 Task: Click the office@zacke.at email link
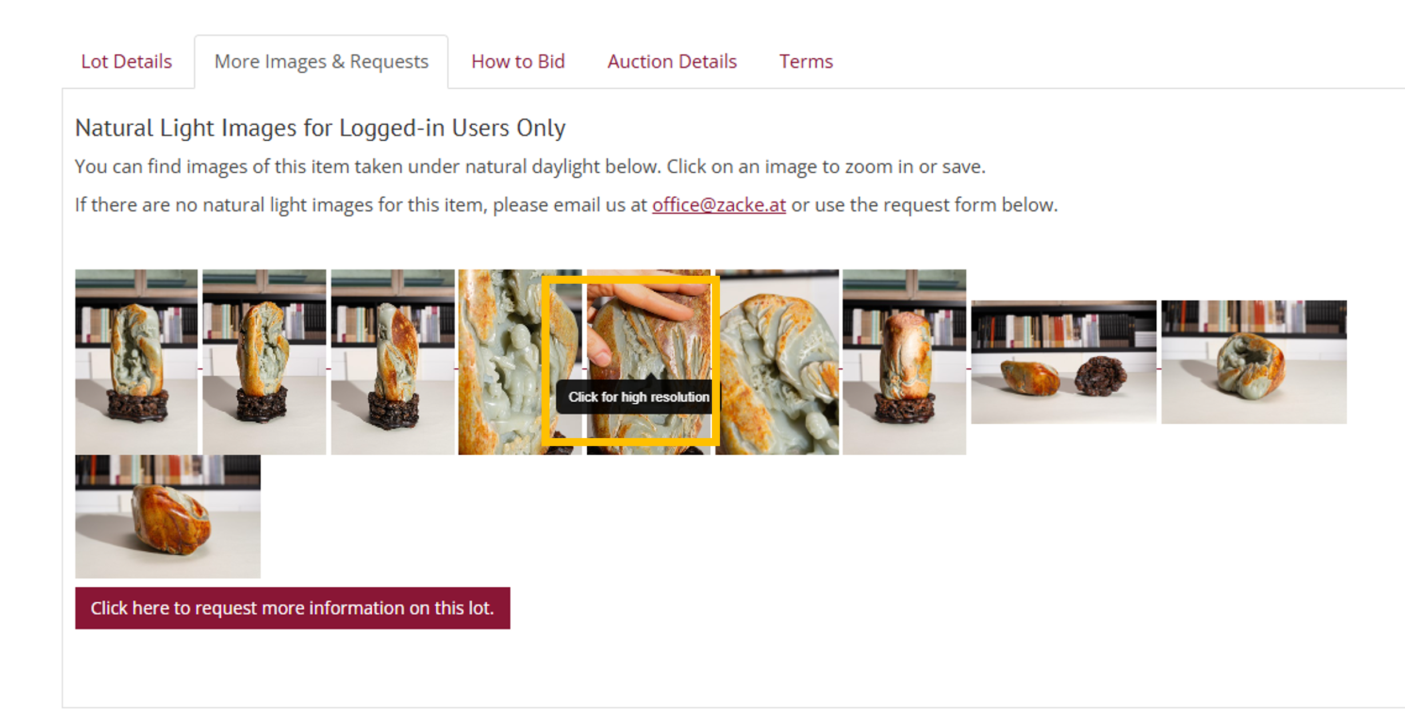click(x=719, y=205)
